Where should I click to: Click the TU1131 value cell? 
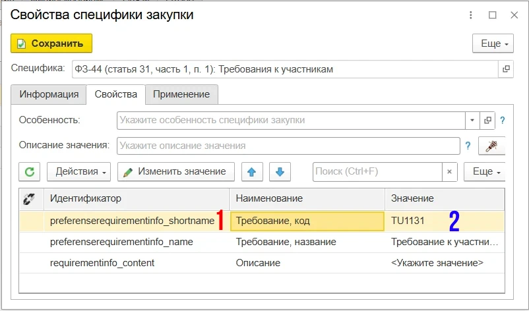coord(445,221)
